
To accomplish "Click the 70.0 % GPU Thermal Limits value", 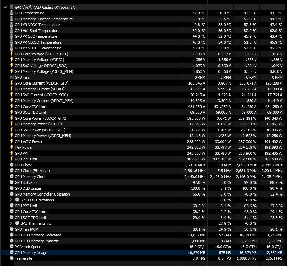I will [250, 223].
